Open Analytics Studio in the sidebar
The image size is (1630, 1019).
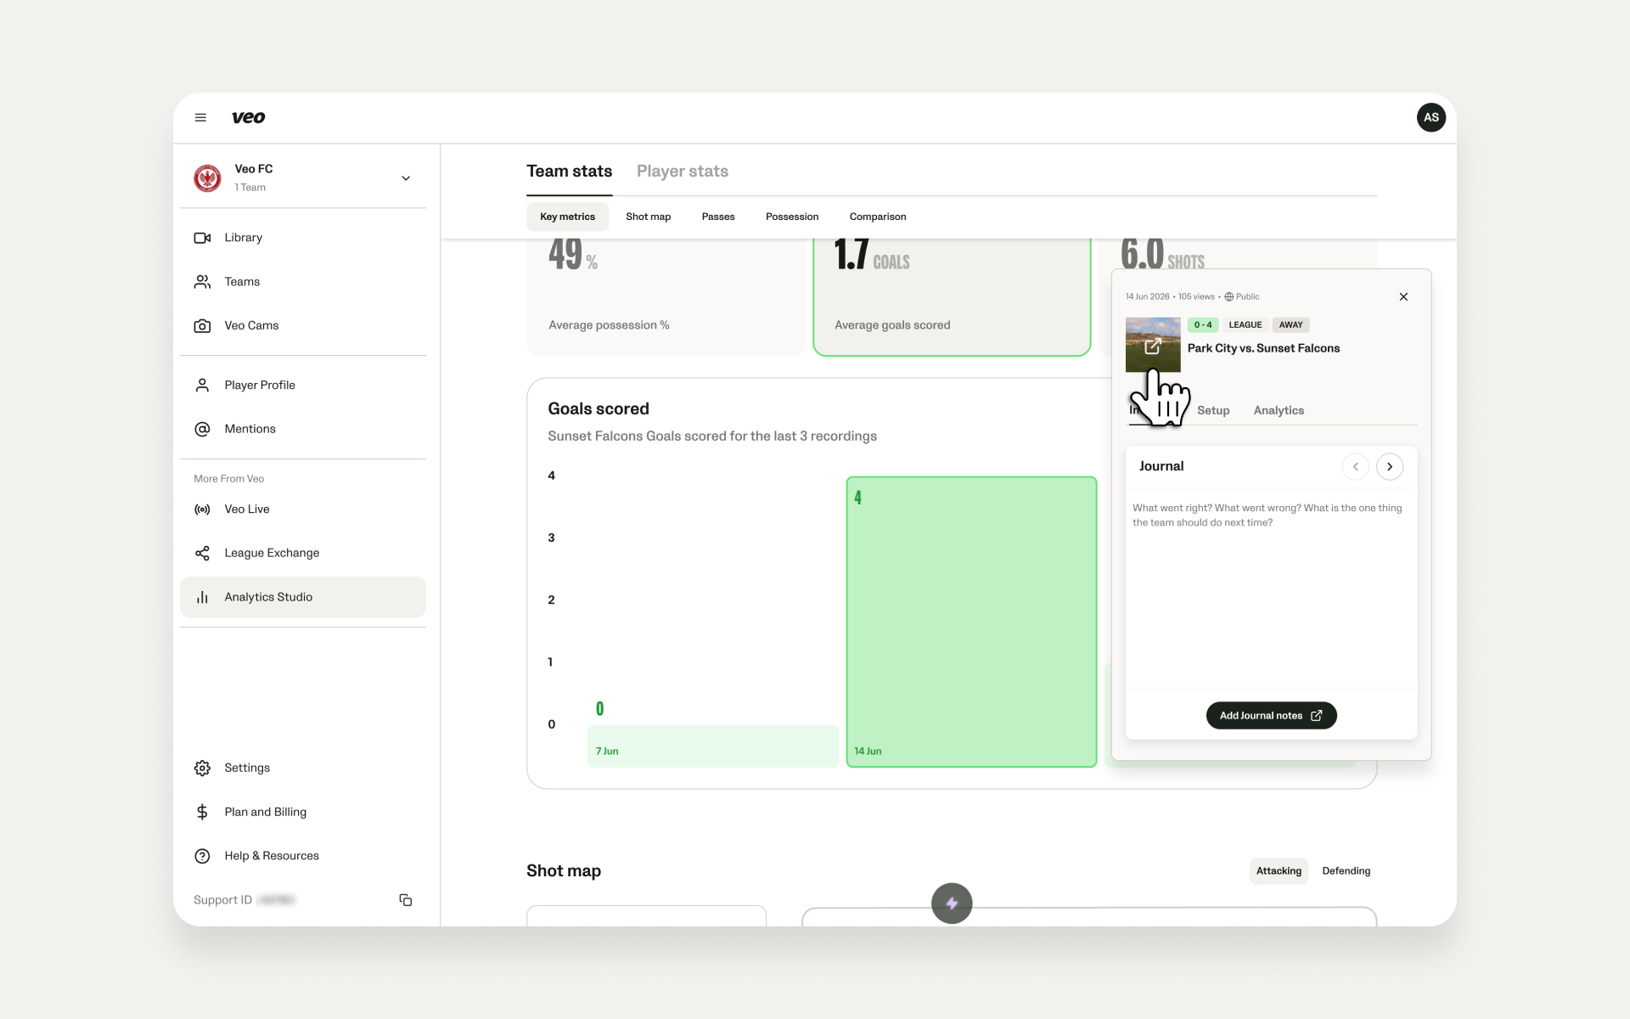coord(303,598)
